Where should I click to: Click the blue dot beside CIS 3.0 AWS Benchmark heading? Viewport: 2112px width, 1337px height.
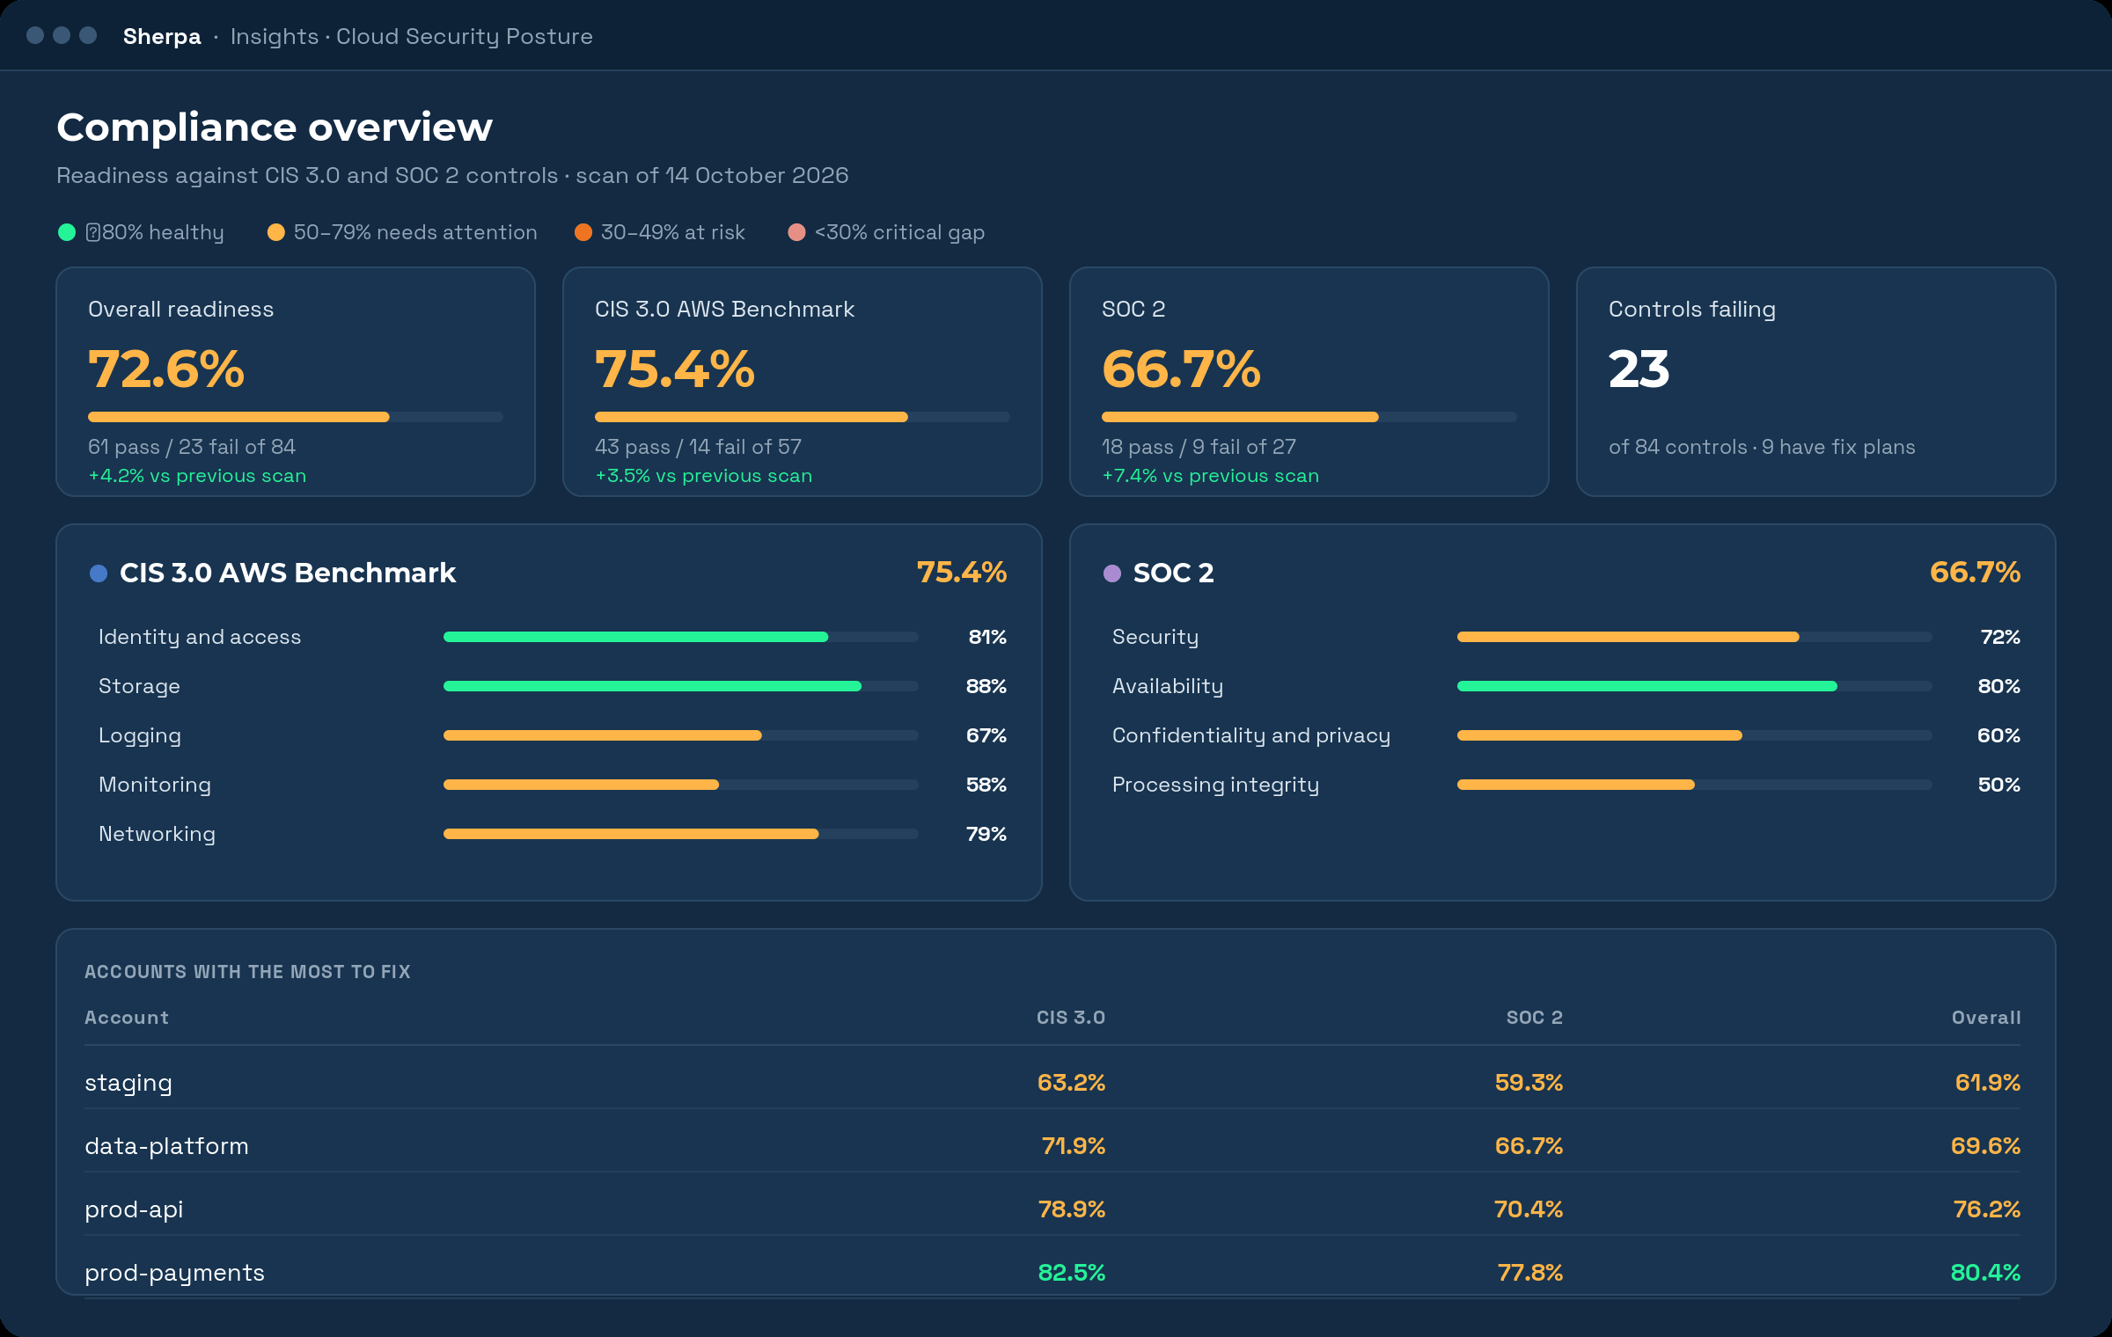99,574
